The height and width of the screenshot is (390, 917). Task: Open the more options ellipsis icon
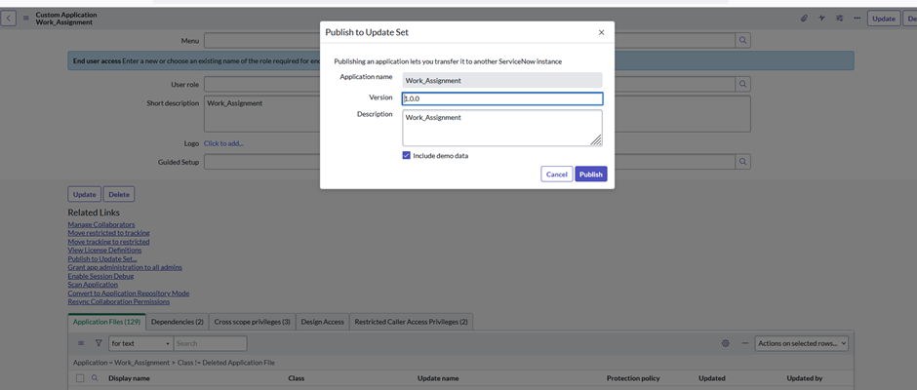click(x=857, y=18)
